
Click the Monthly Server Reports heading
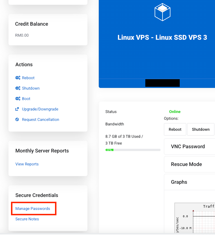[42, 151]
